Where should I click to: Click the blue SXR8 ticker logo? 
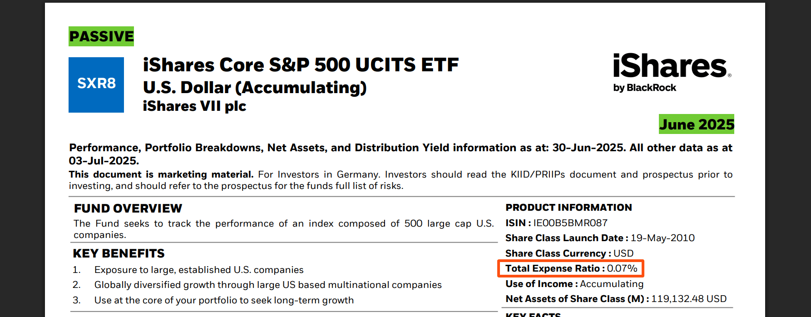[x=96, y=85]
